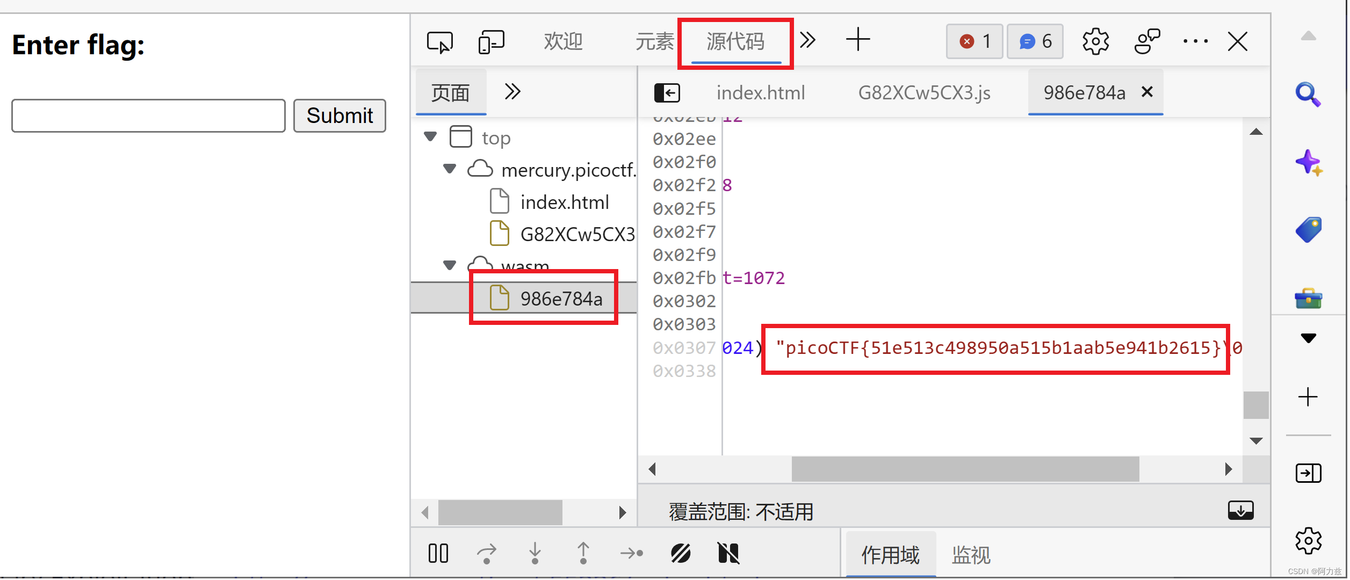This screenshot has height=580, width=1350.
Task: Click the inspect element picker icon
Action: pyautogui.click(x=439, y=42)
